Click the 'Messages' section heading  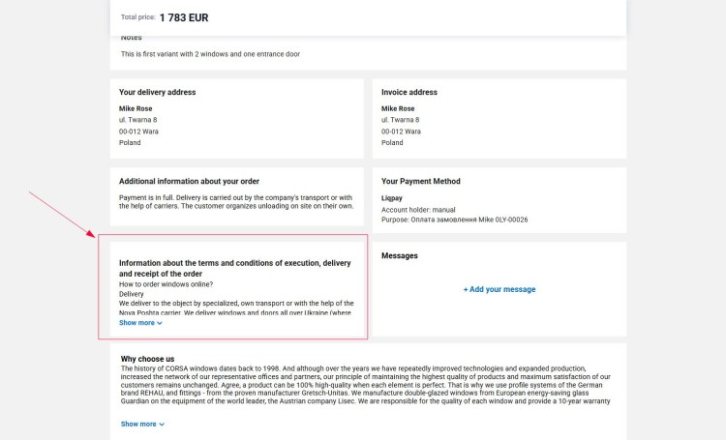tap(400, 255)
